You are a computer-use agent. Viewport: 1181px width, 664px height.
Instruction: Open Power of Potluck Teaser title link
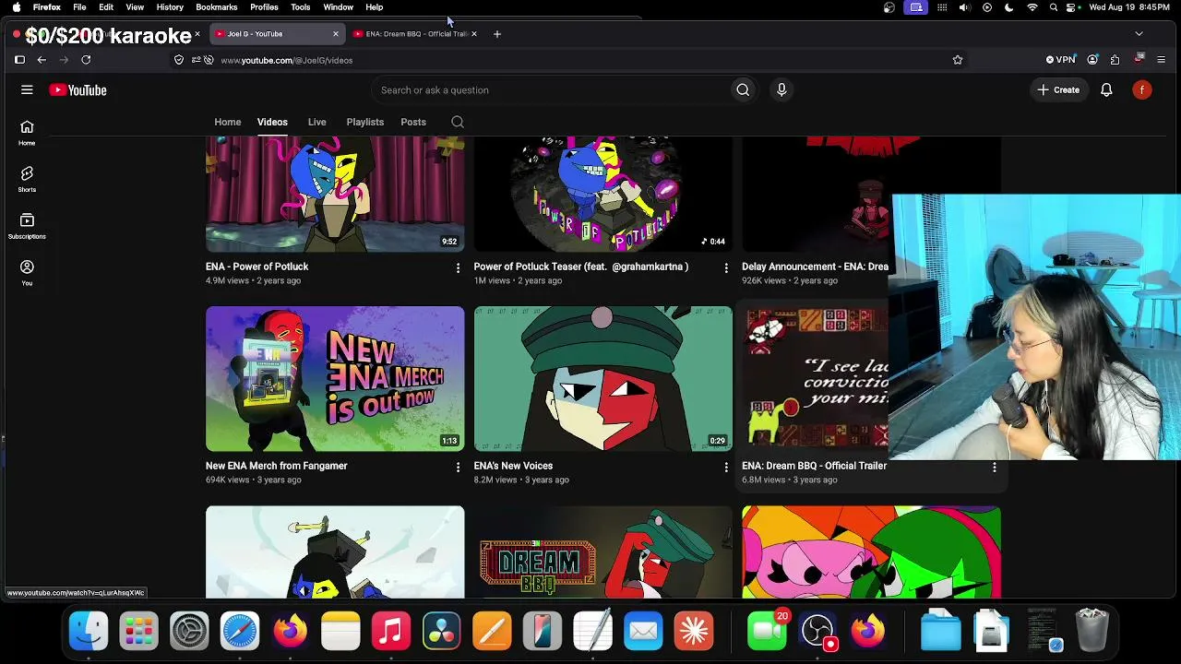pyautogui.click(x=581, y=267)
